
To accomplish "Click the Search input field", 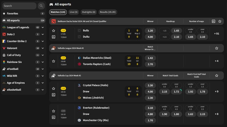I will click(19, 6).
